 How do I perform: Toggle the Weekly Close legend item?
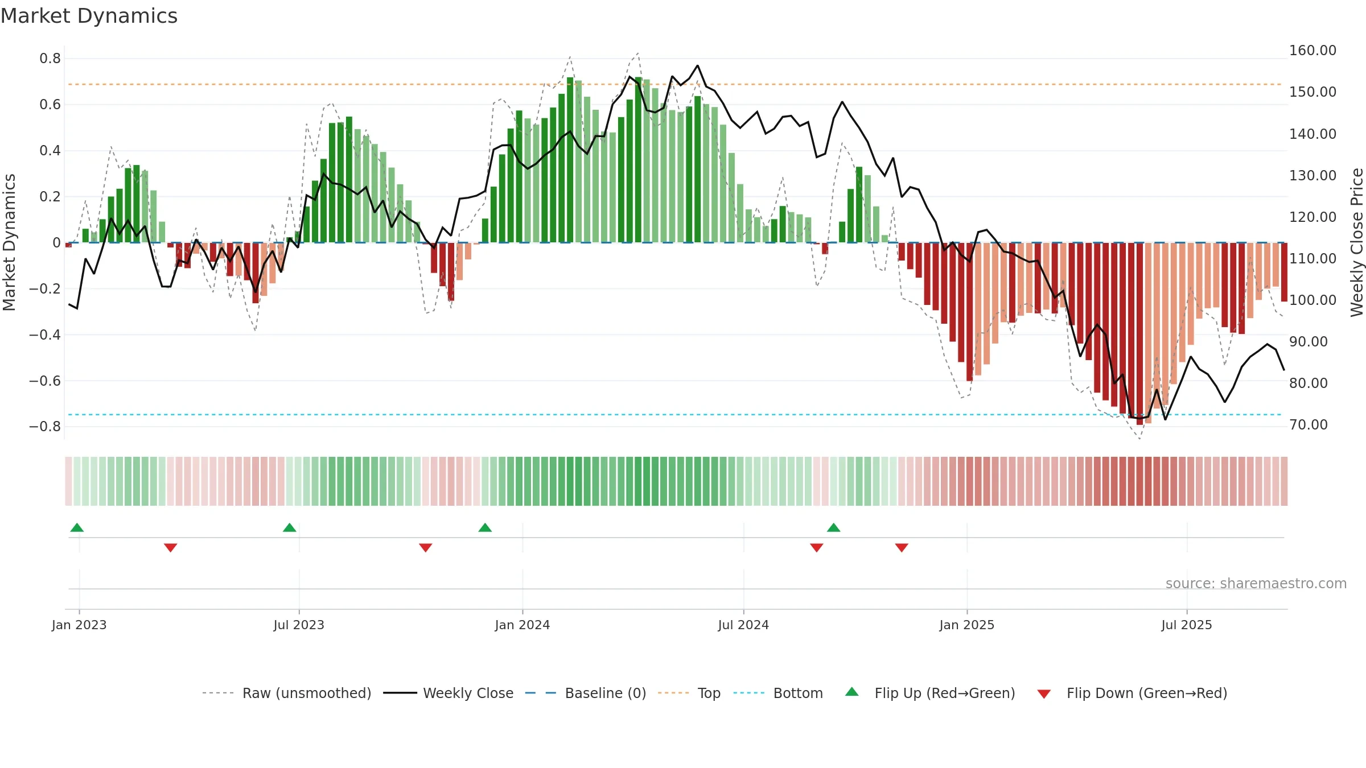click(449, 693)
